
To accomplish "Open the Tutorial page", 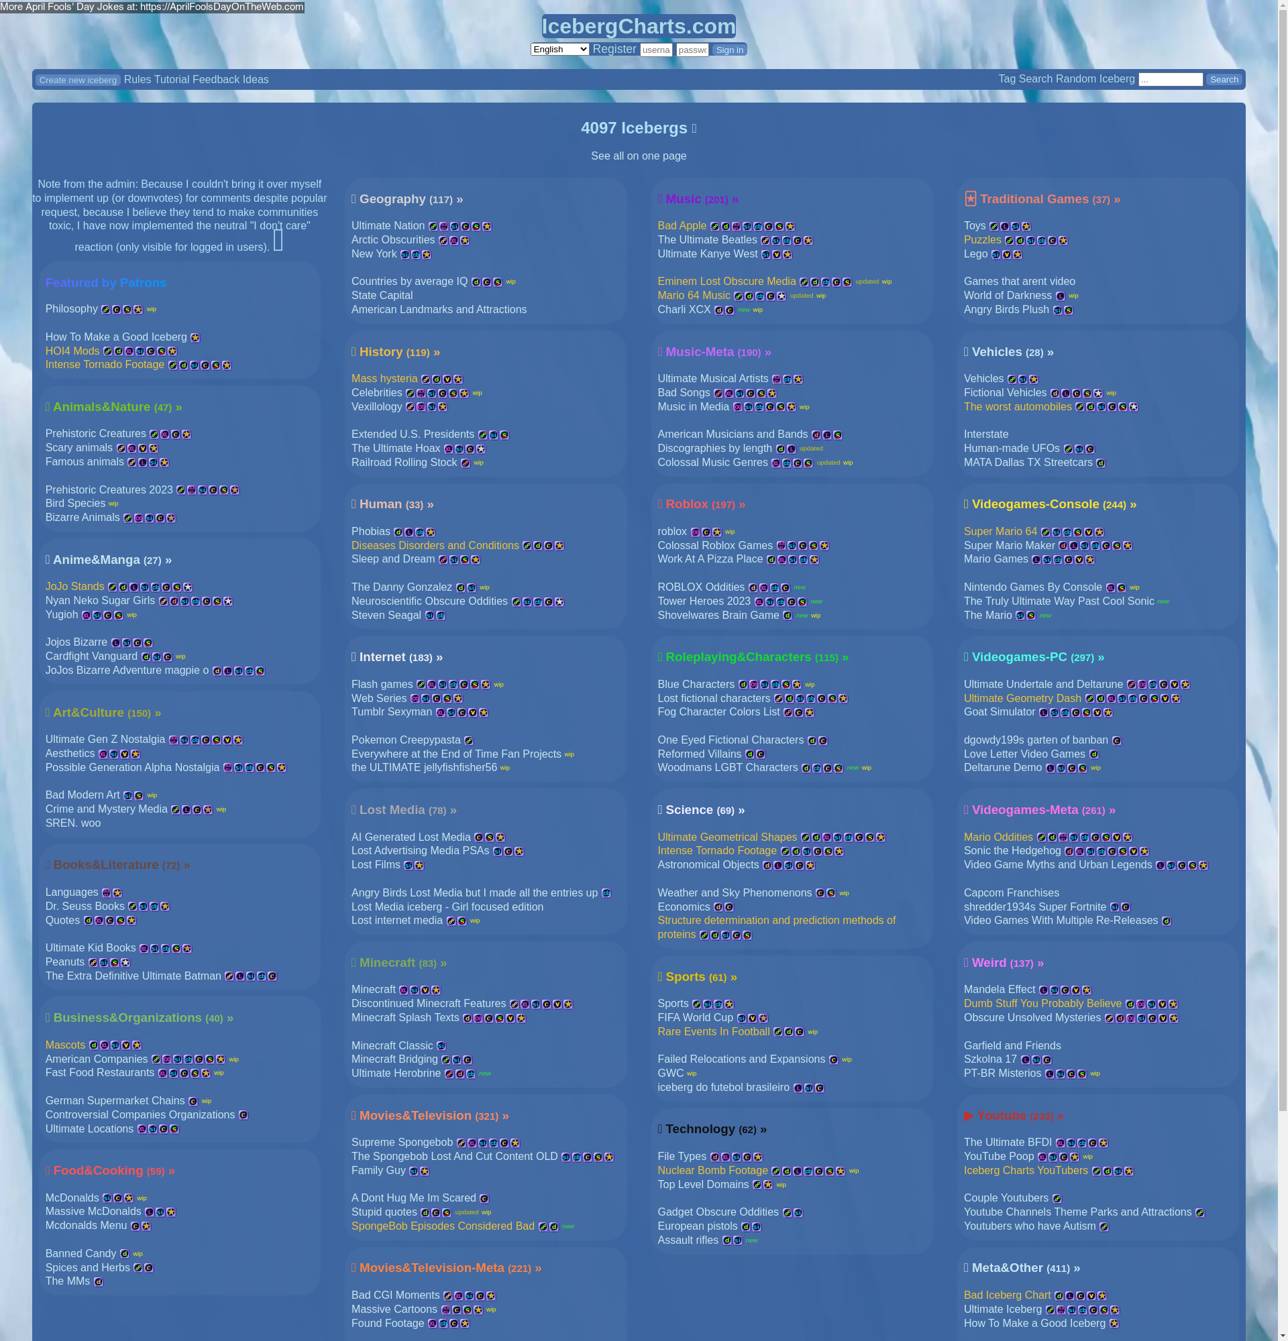I will (x=172, y=79).
